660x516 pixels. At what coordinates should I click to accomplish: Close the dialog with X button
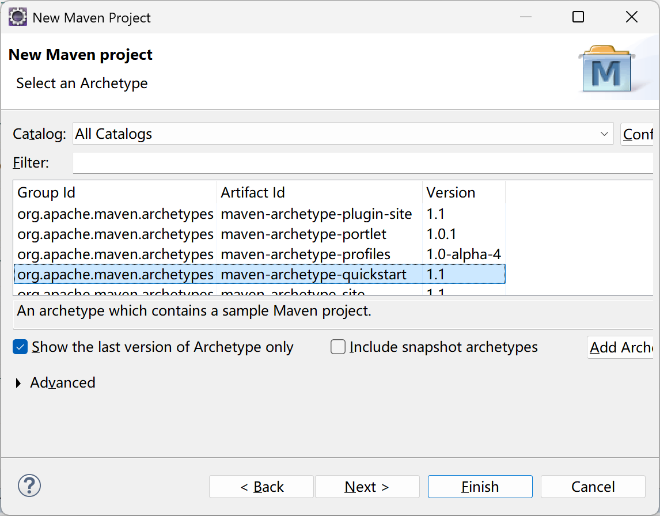632,17
